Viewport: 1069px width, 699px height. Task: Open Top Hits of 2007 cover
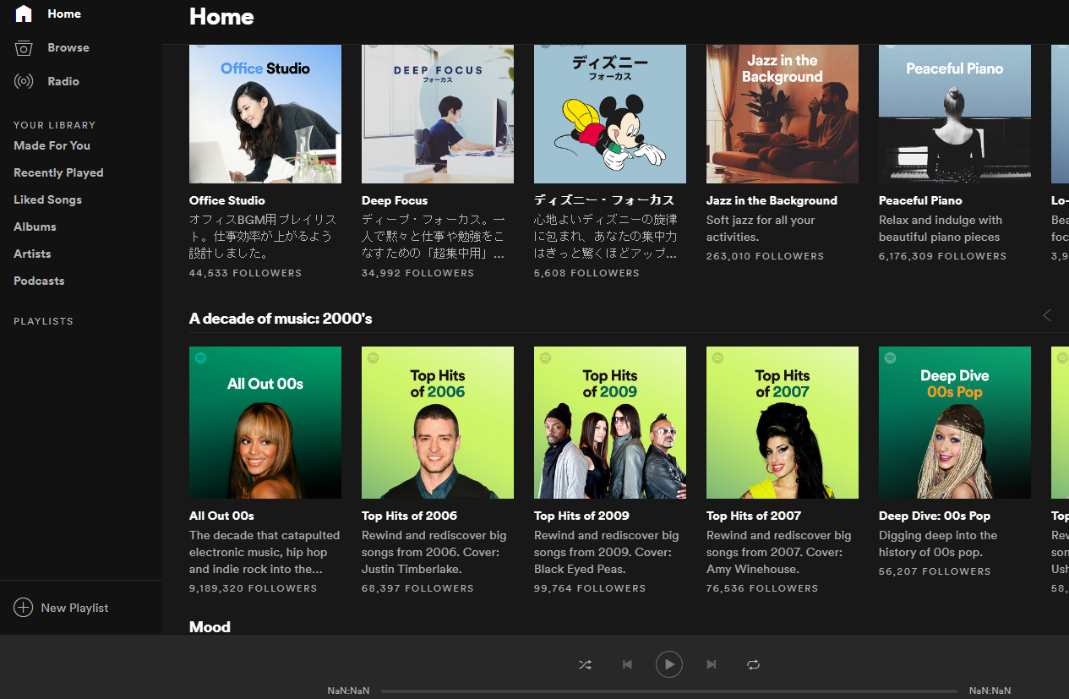point(783,423)
